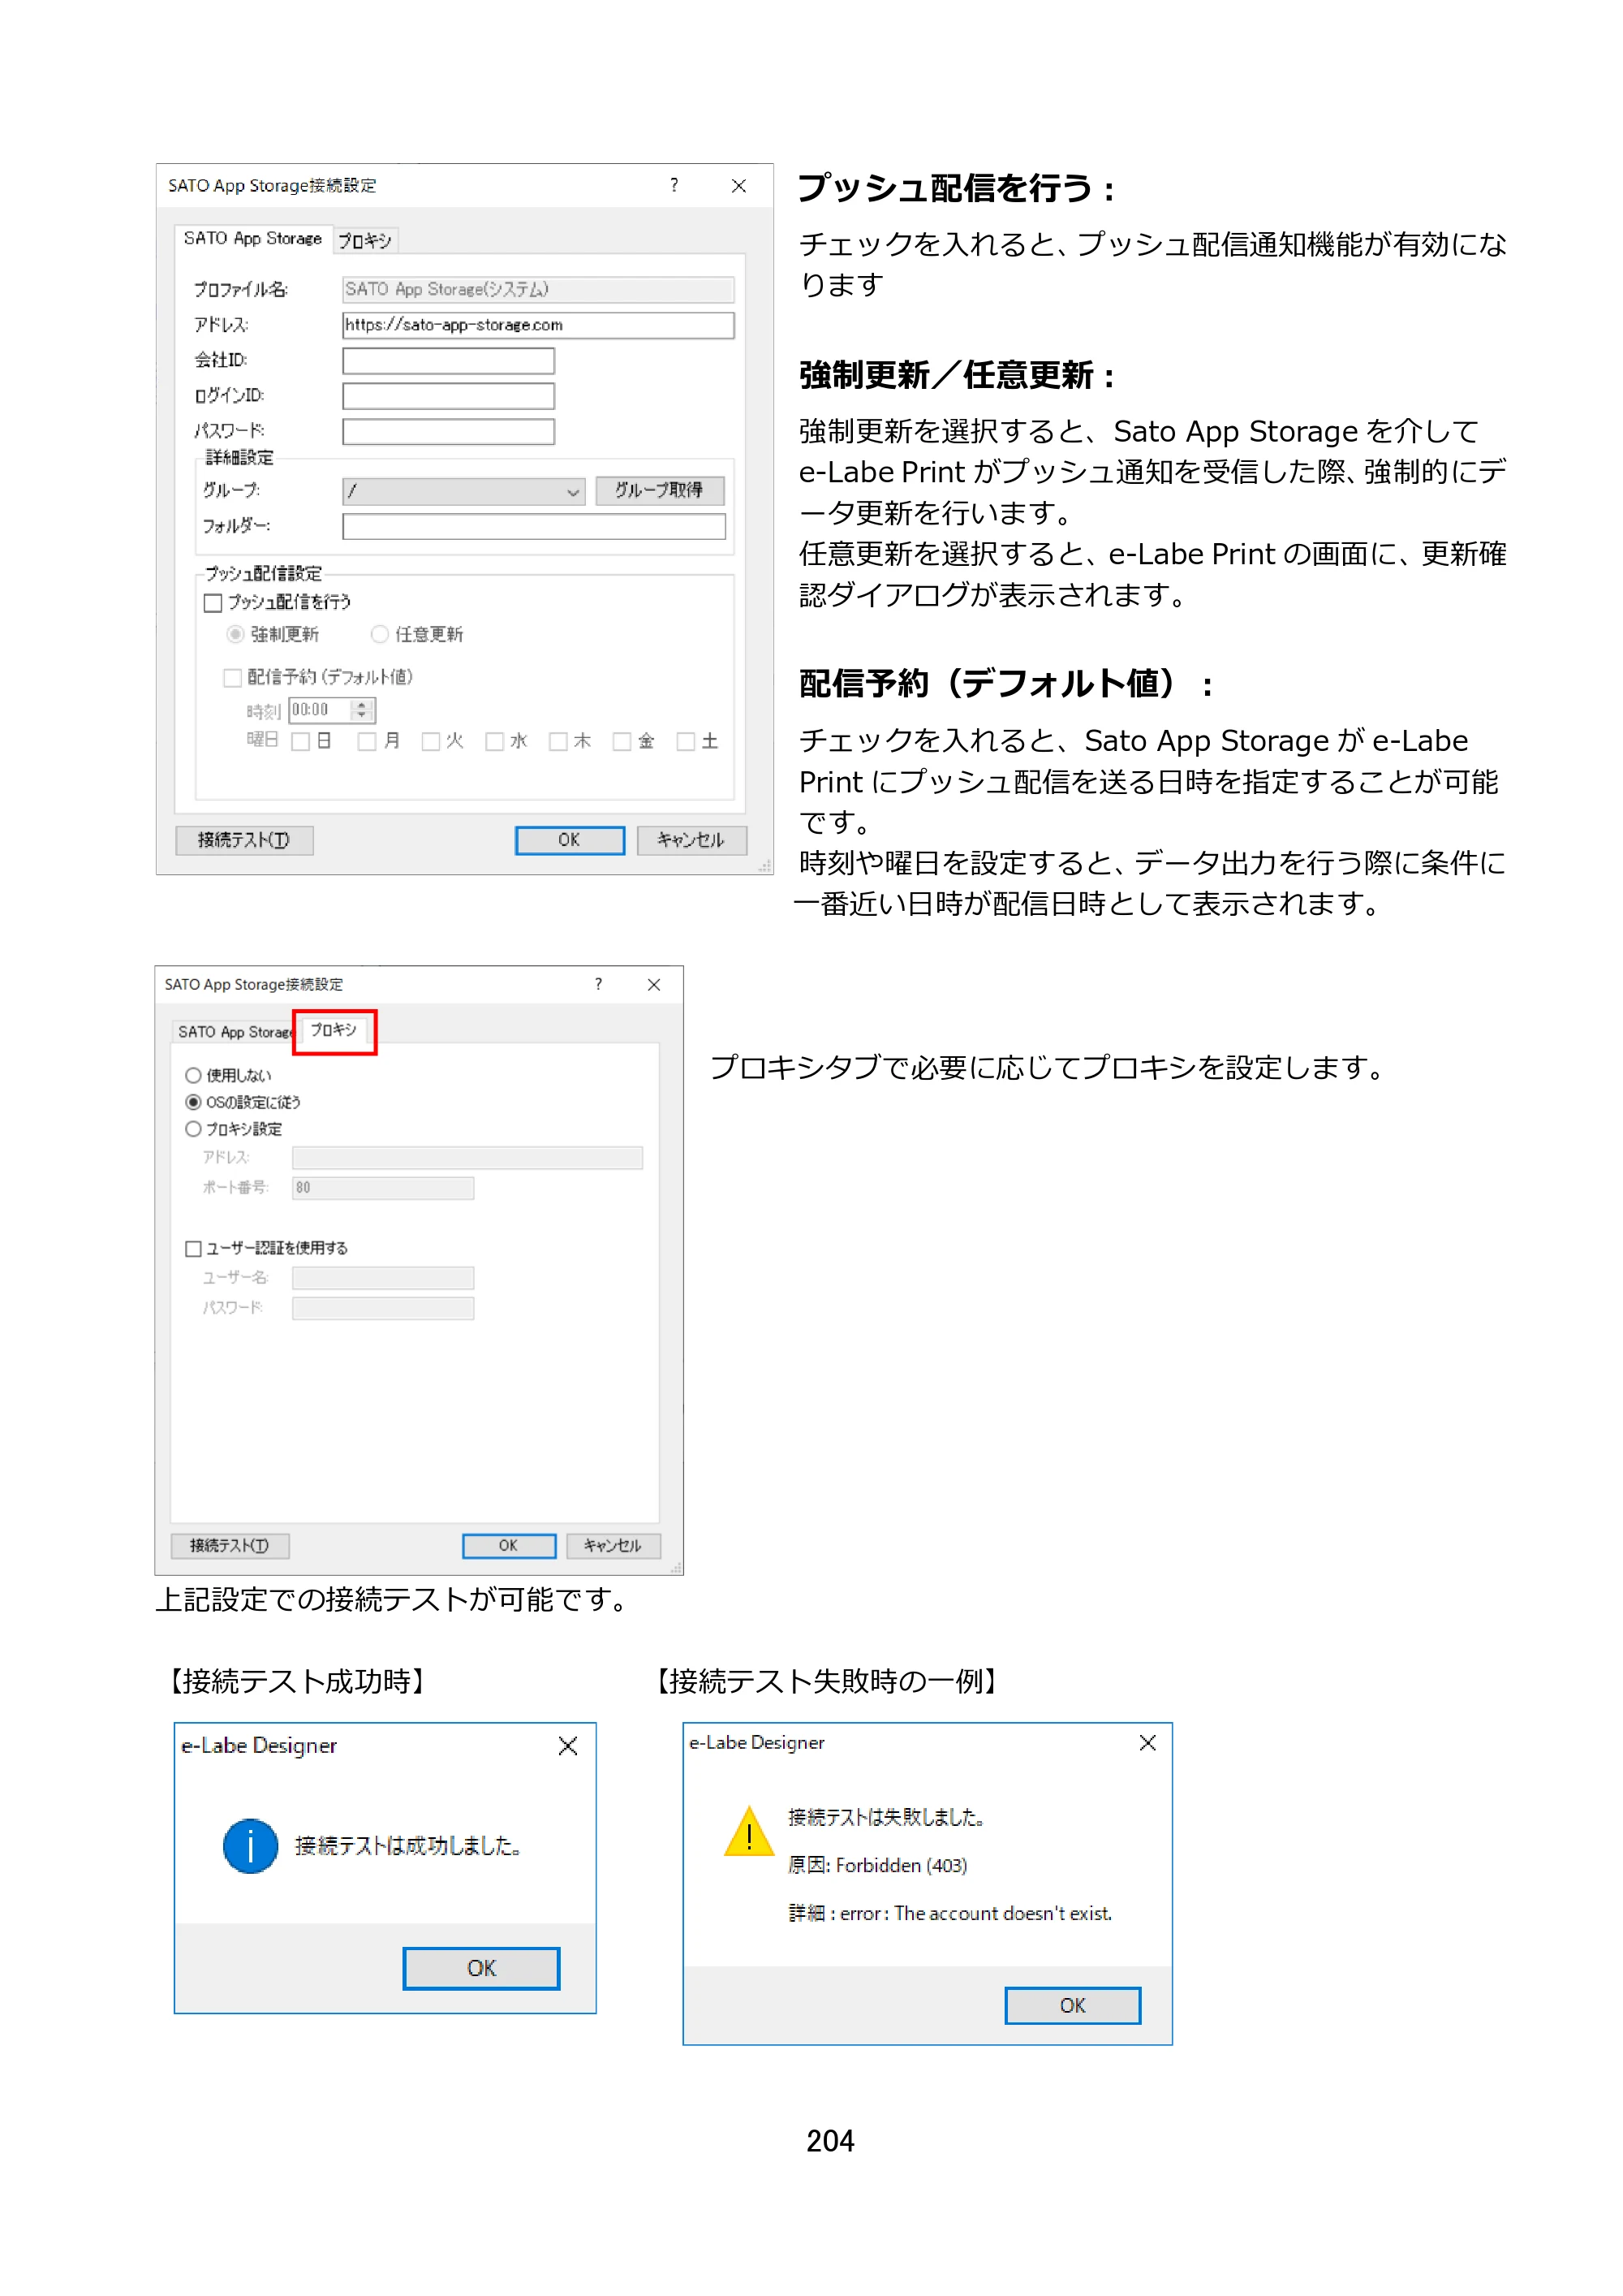The image size is (1623, 2296).
Task: Check the 配信予約 (デフォルト値) checkbox
Action: click(232, 678)
